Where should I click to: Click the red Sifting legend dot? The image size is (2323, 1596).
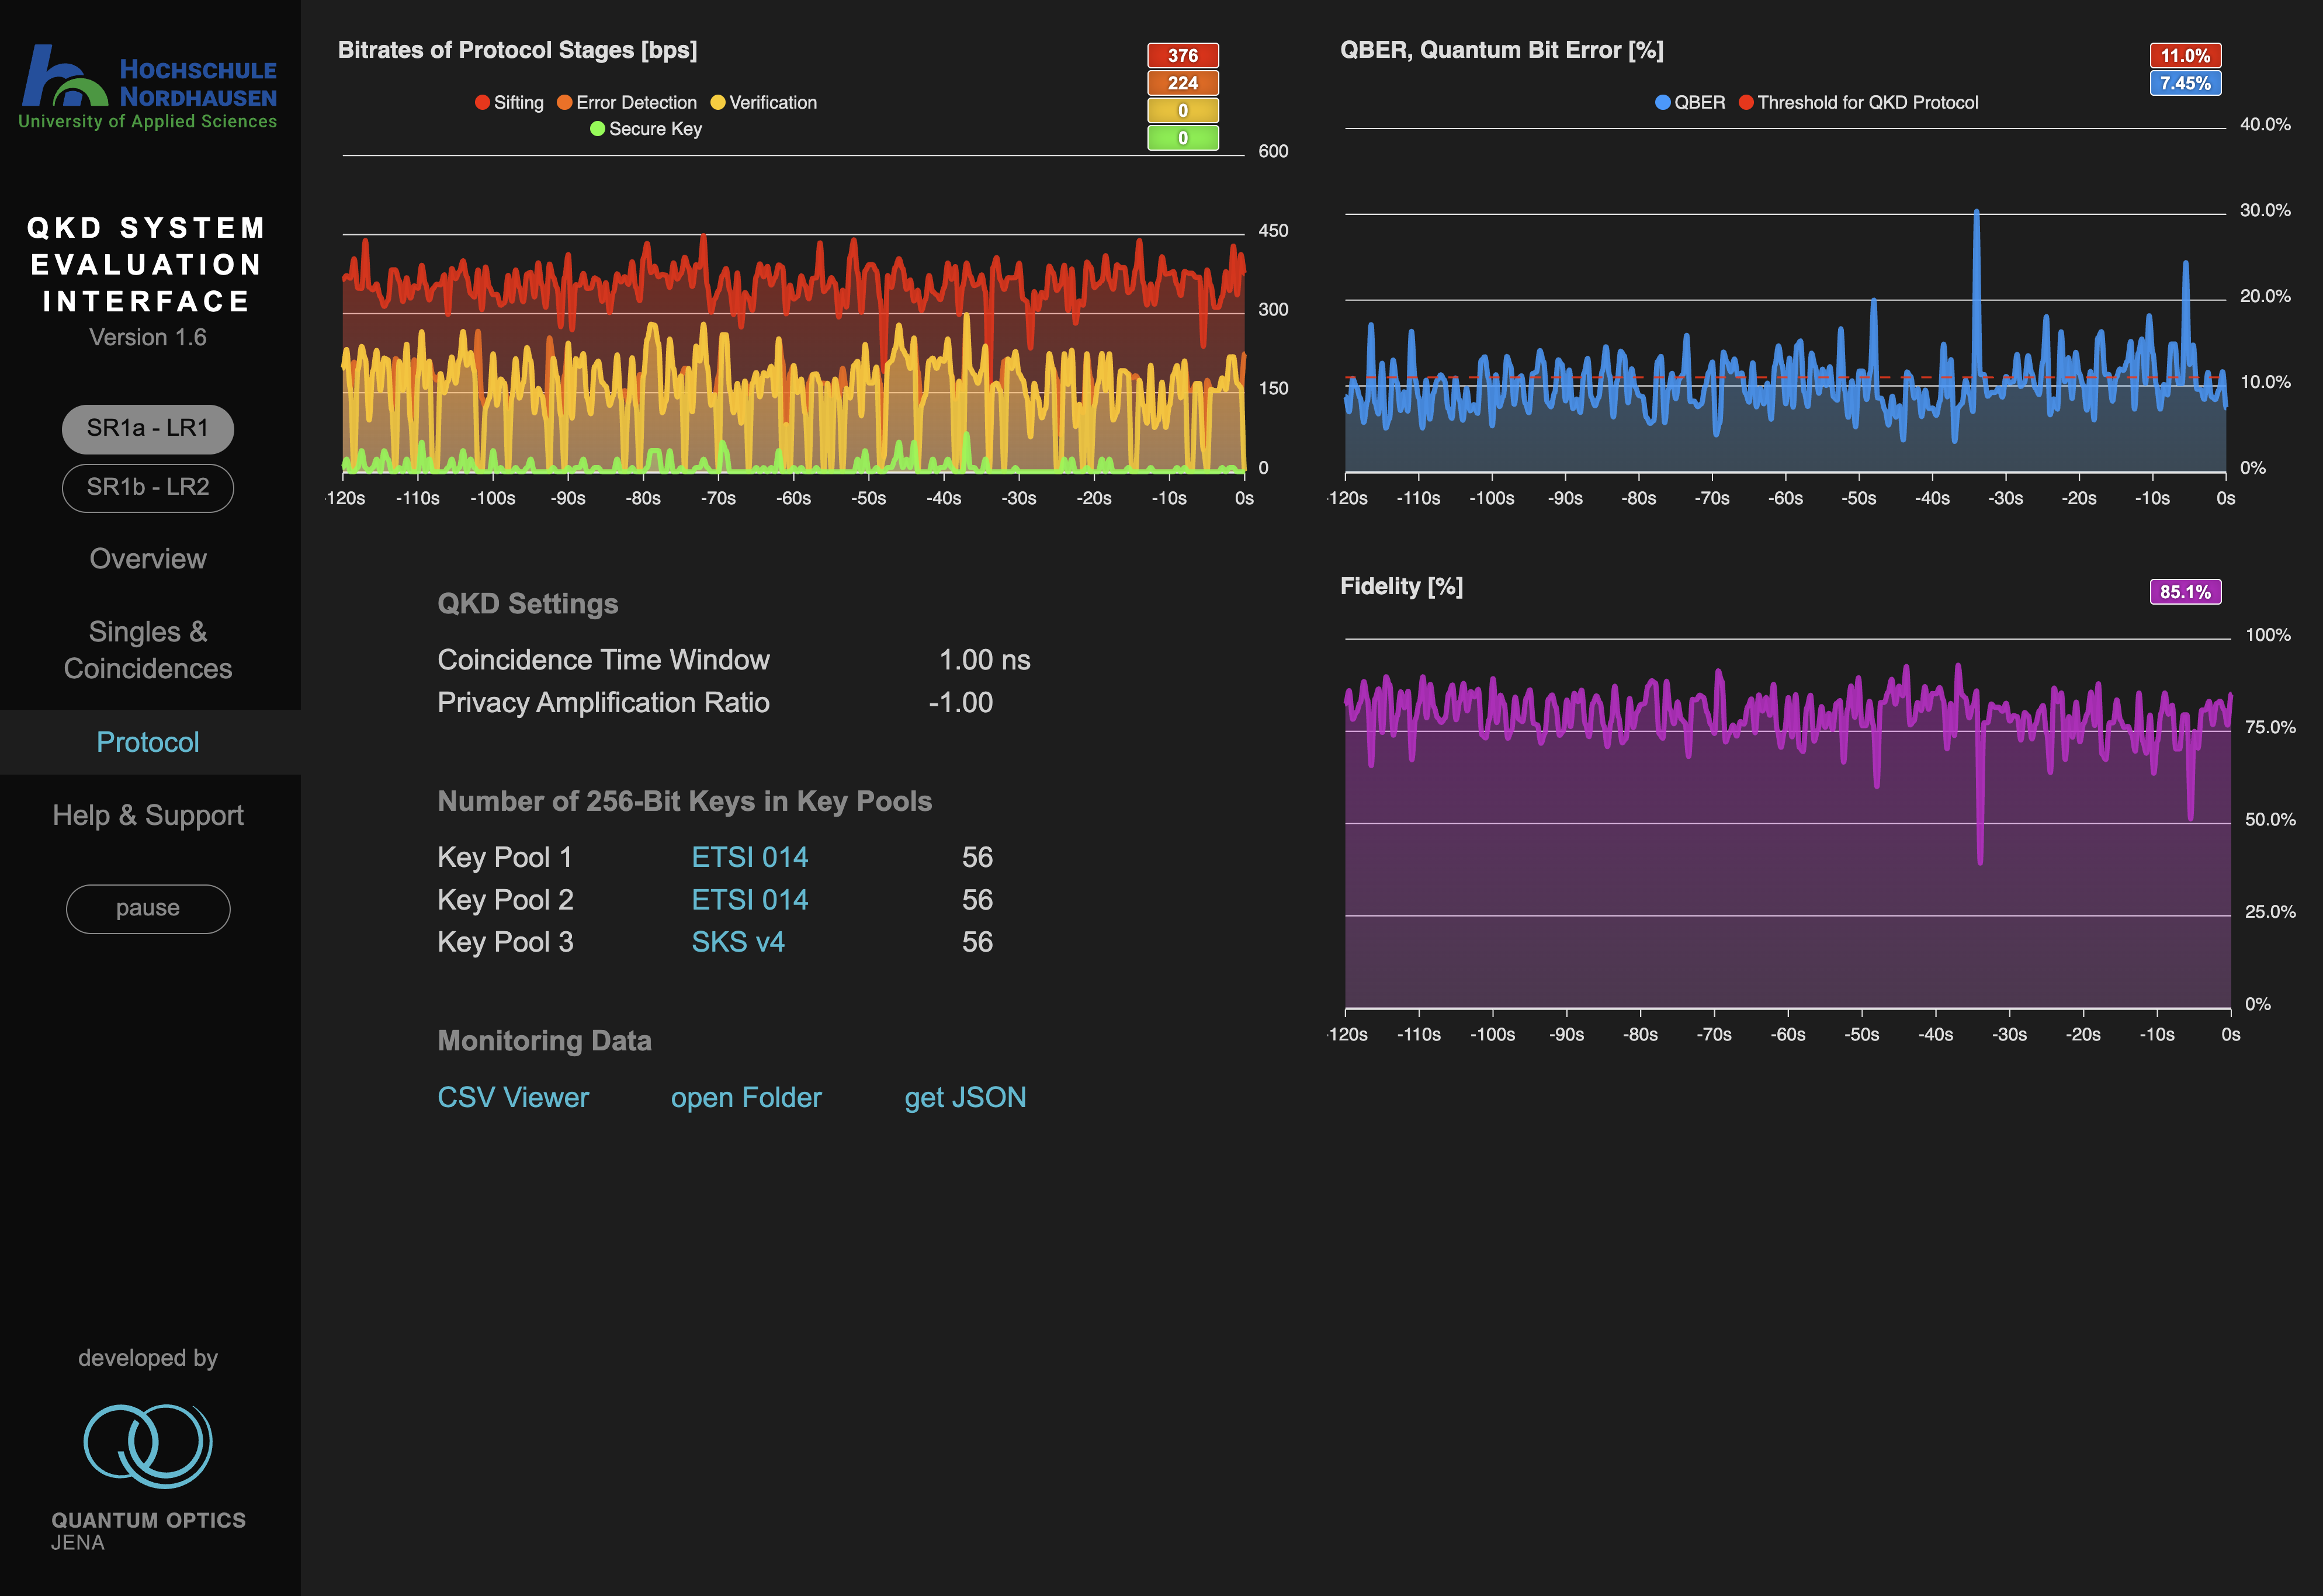tap(482, 102)
